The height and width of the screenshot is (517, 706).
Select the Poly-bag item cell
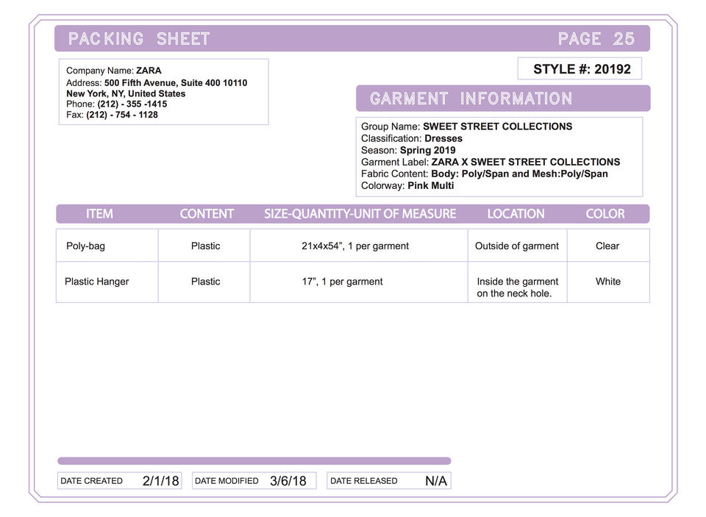tap(107, 246)
